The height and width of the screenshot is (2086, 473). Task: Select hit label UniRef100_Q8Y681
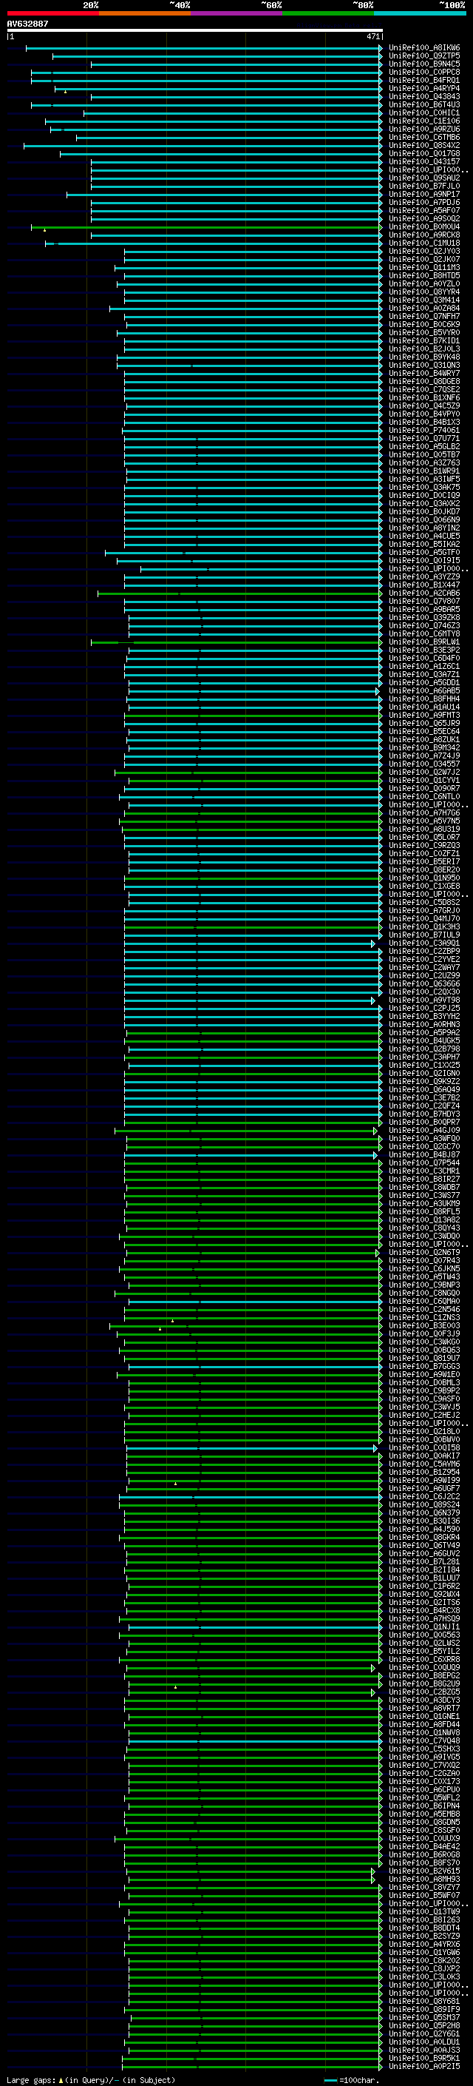[x=424, y=2001]
